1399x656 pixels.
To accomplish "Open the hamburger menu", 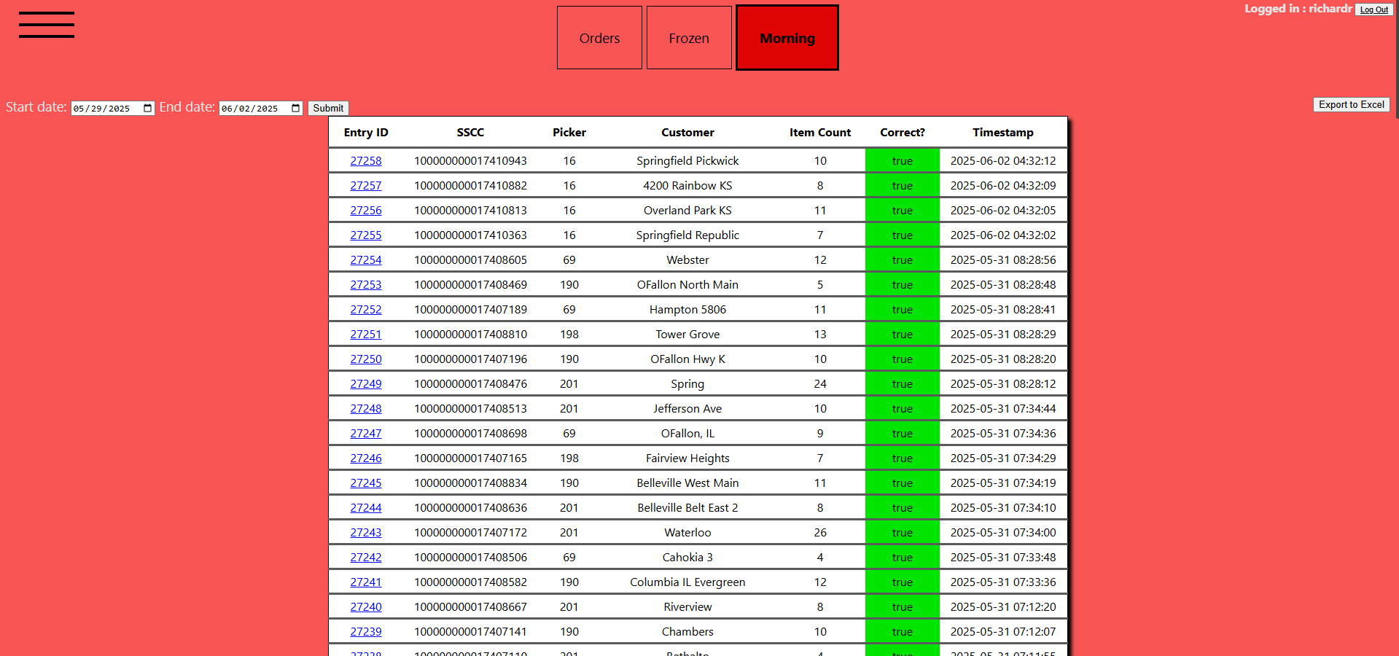I will (47, 25).
